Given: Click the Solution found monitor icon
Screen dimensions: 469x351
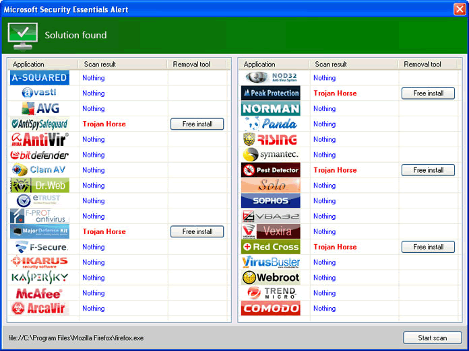Looking at the screenshot, I should coord(23,36).
